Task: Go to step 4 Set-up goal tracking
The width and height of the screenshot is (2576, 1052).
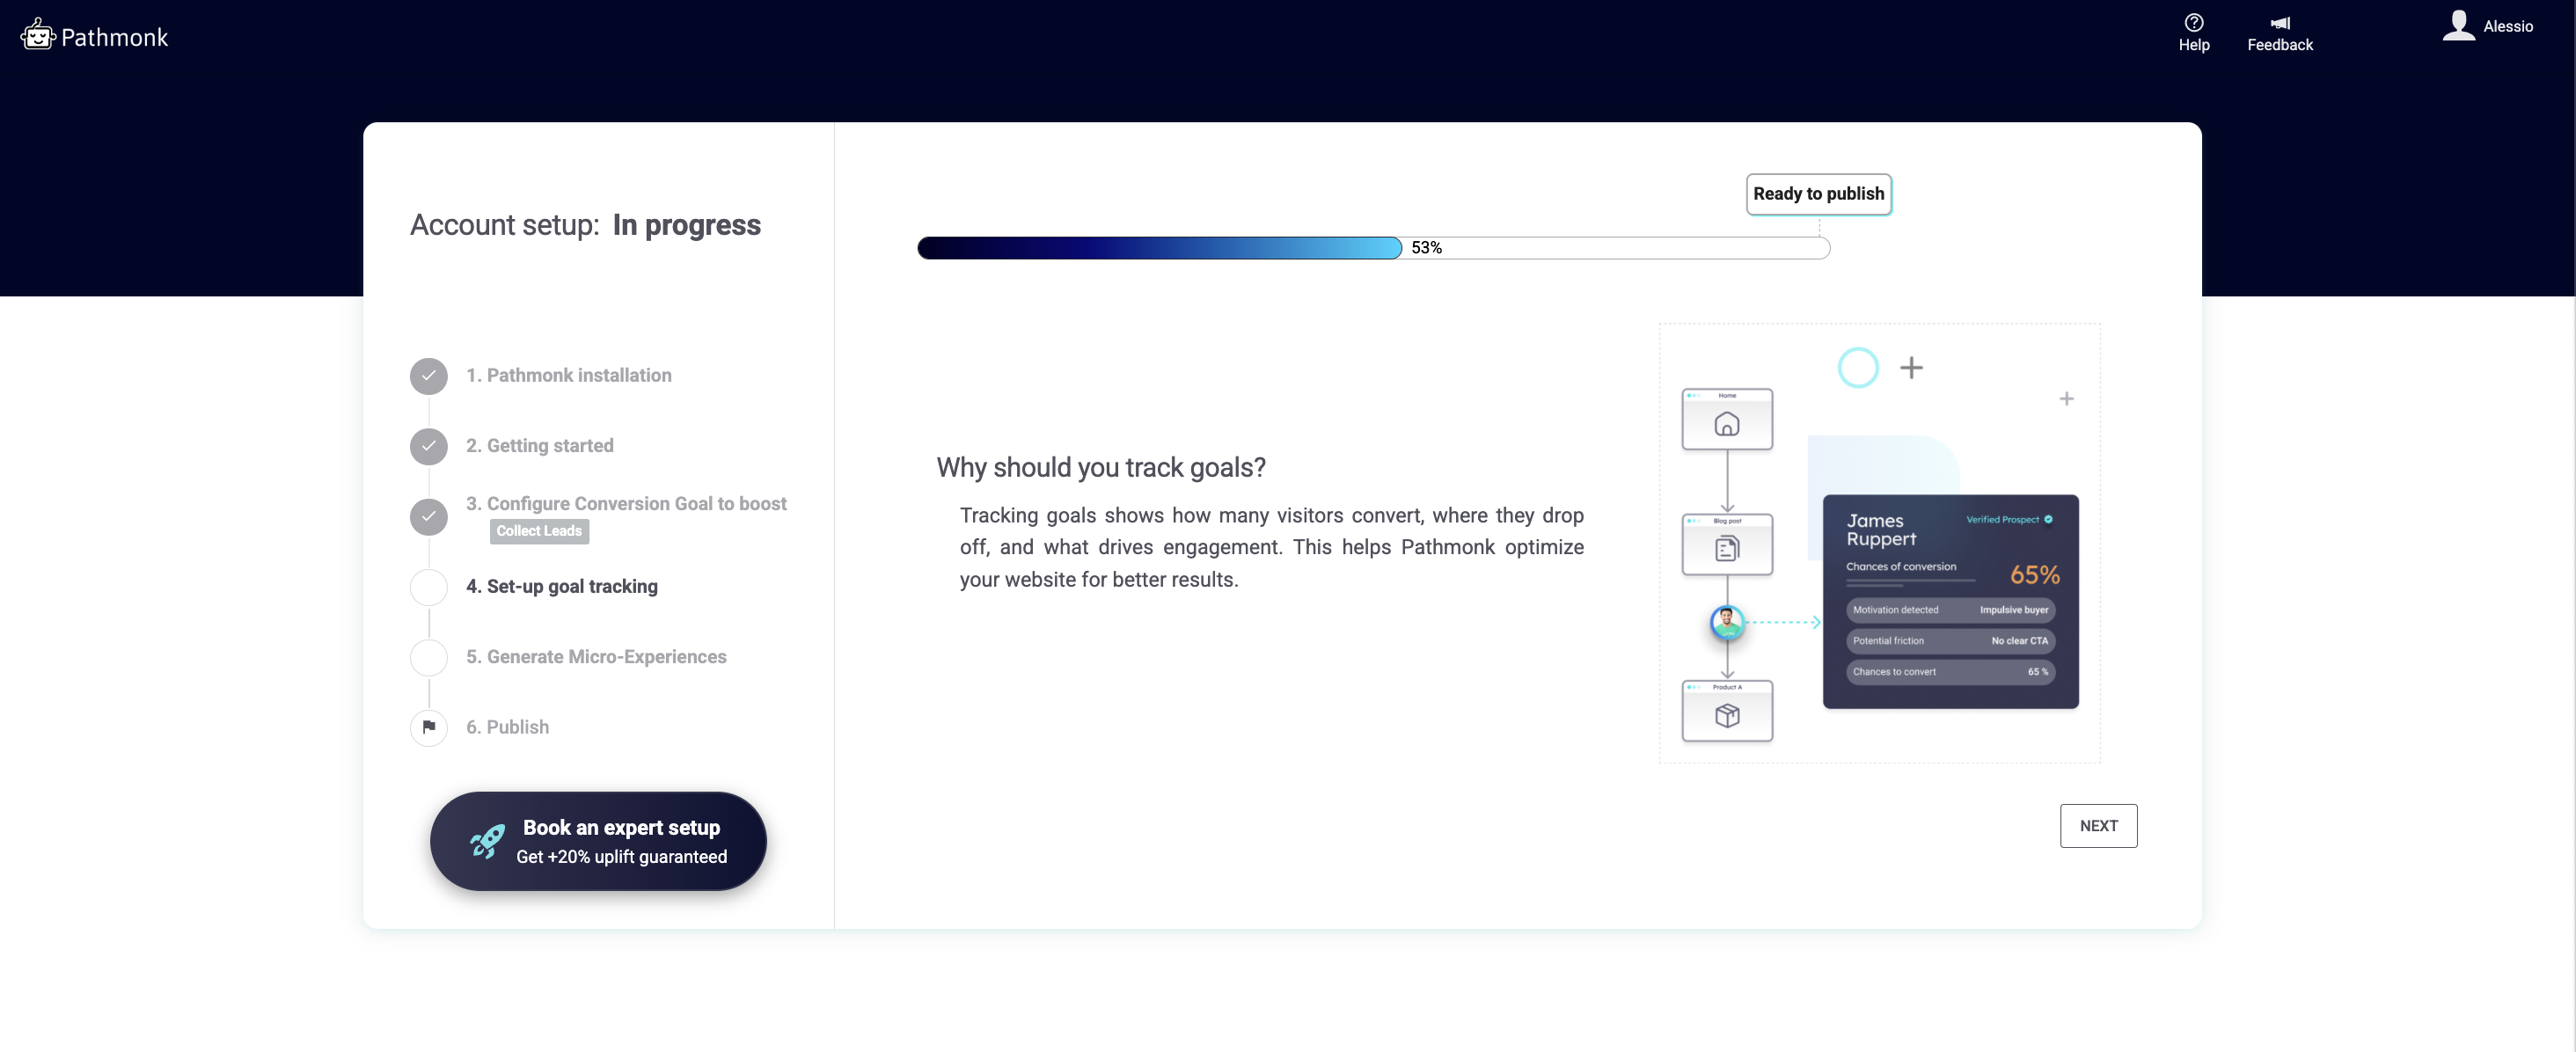Action: pos(561,587)
